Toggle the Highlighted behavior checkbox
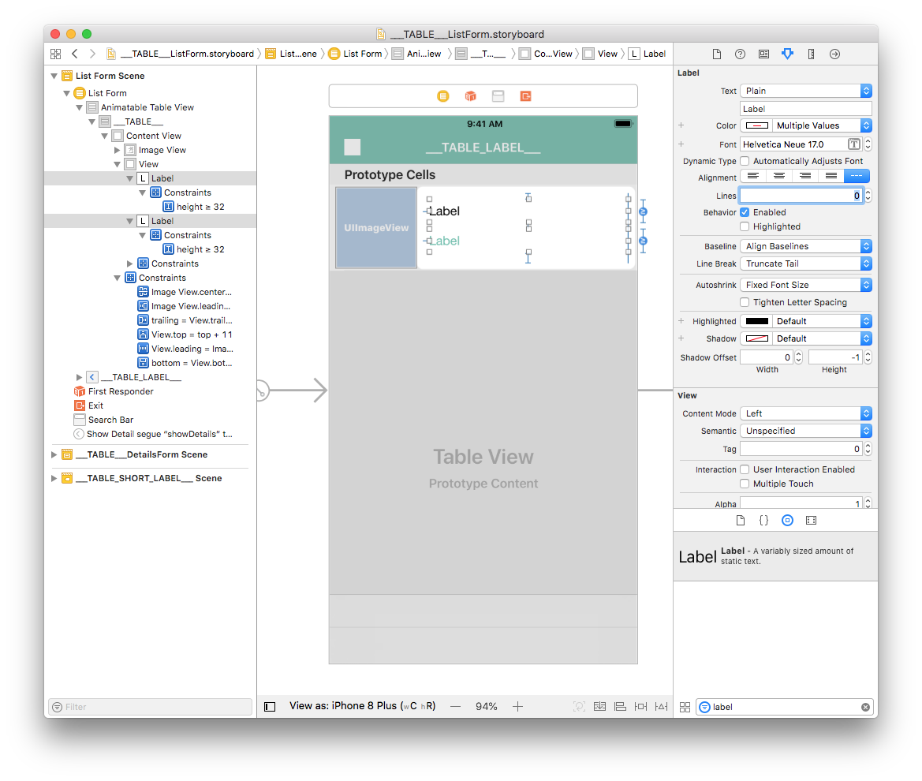The image size is (922, 781). click(x=745, y=226)
